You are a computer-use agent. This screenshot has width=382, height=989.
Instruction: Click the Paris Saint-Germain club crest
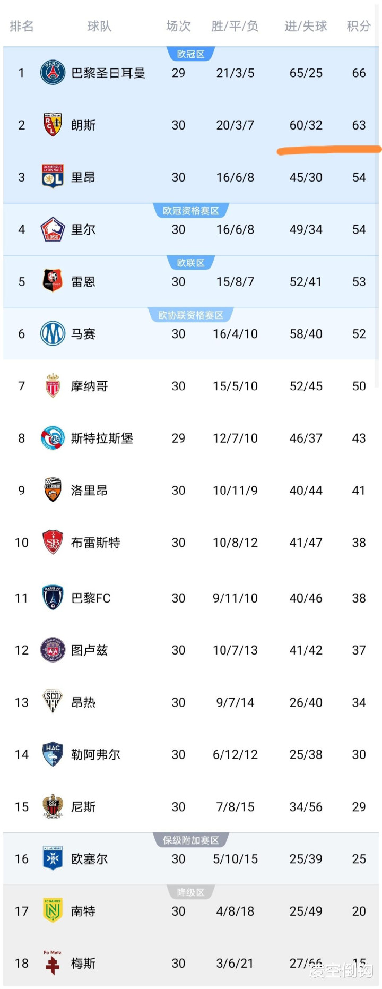(x=53, y=73)
